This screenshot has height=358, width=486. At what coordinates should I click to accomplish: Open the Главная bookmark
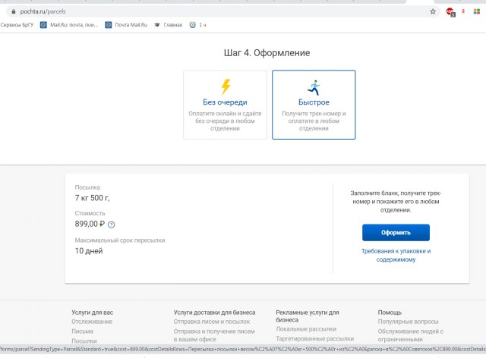pos(169,25)
